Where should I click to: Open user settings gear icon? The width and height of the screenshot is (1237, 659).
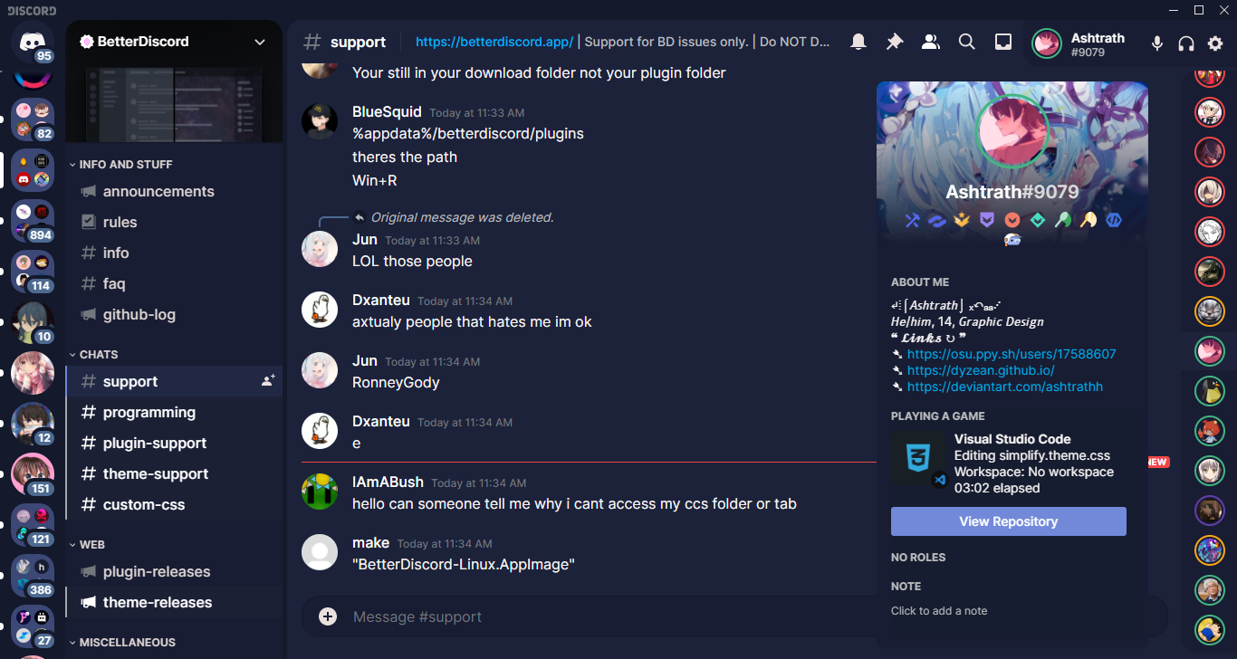pyautogui.click(x=1215, y=43)
